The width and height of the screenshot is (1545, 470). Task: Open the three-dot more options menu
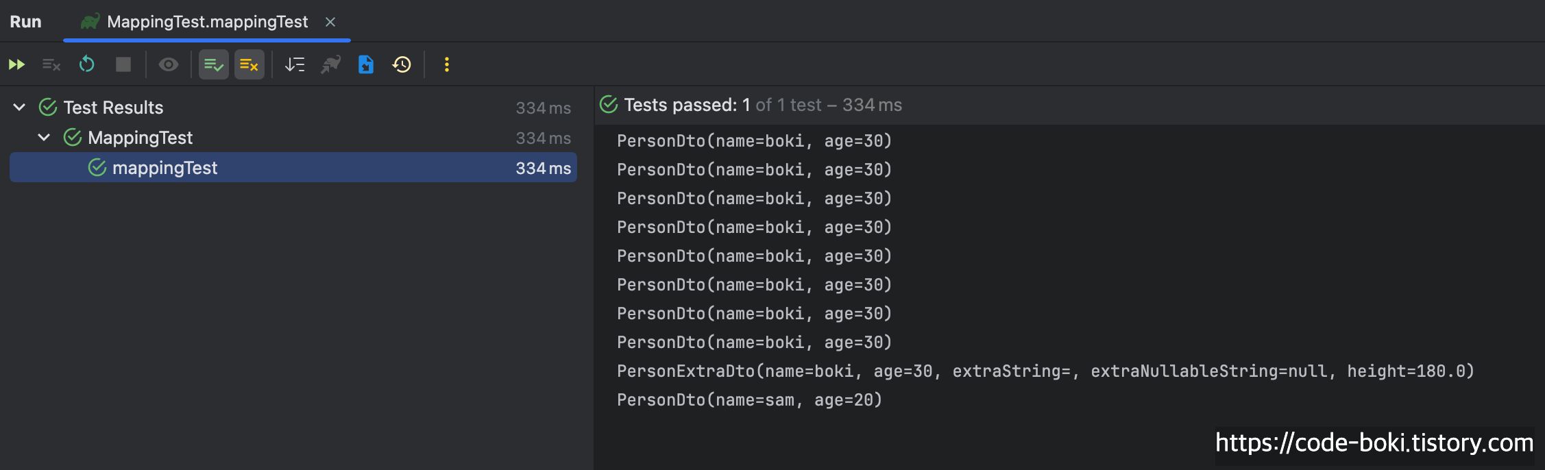447,64
